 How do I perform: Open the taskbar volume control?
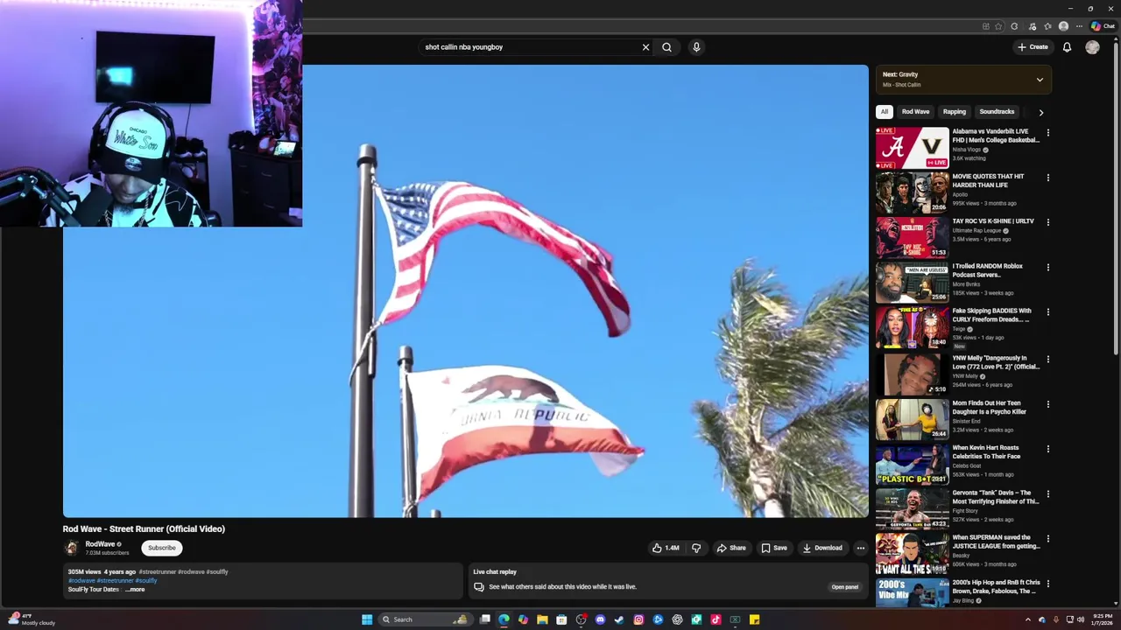point(1081,619)
